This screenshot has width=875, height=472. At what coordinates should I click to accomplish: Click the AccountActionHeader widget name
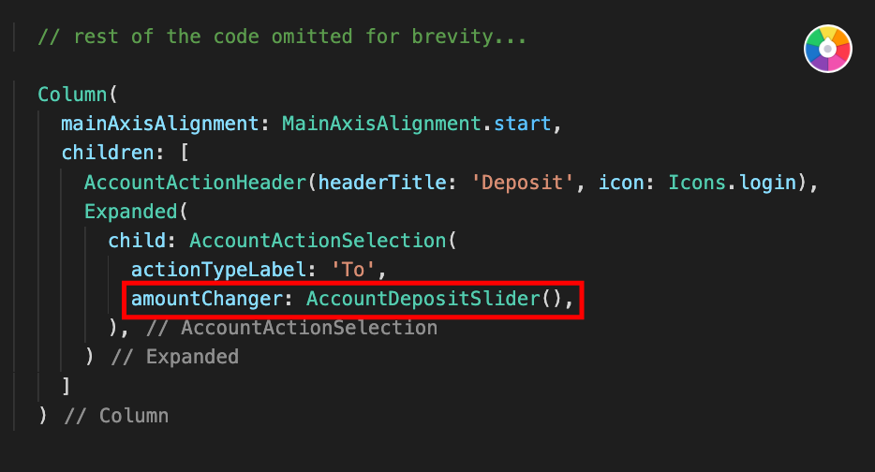point(195,183)
